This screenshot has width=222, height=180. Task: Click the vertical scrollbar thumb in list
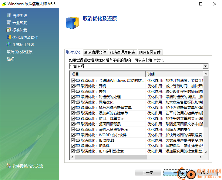206,102
